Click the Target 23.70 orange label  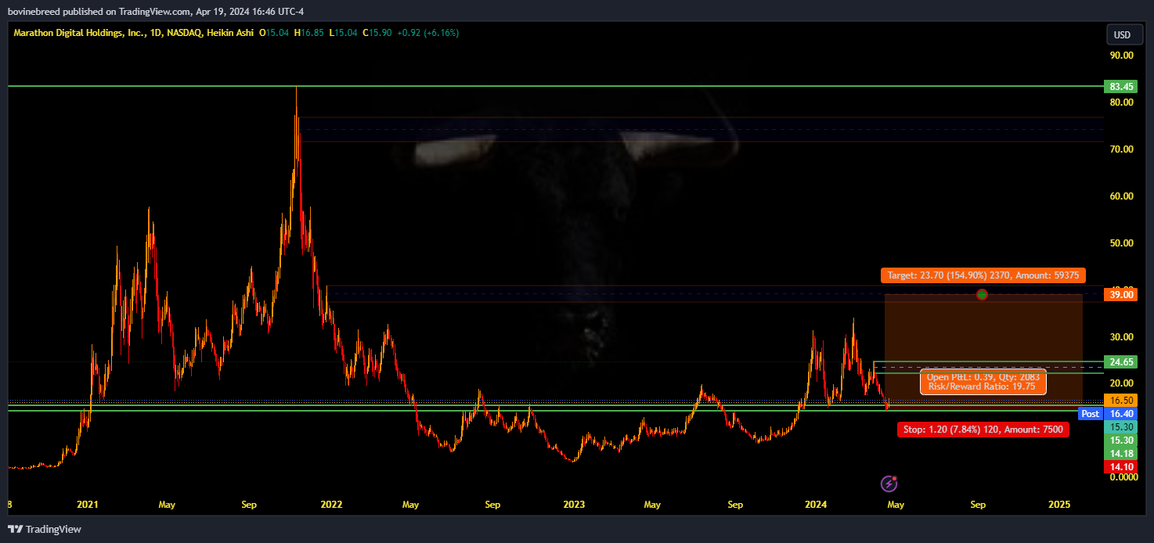click(983, 275)
